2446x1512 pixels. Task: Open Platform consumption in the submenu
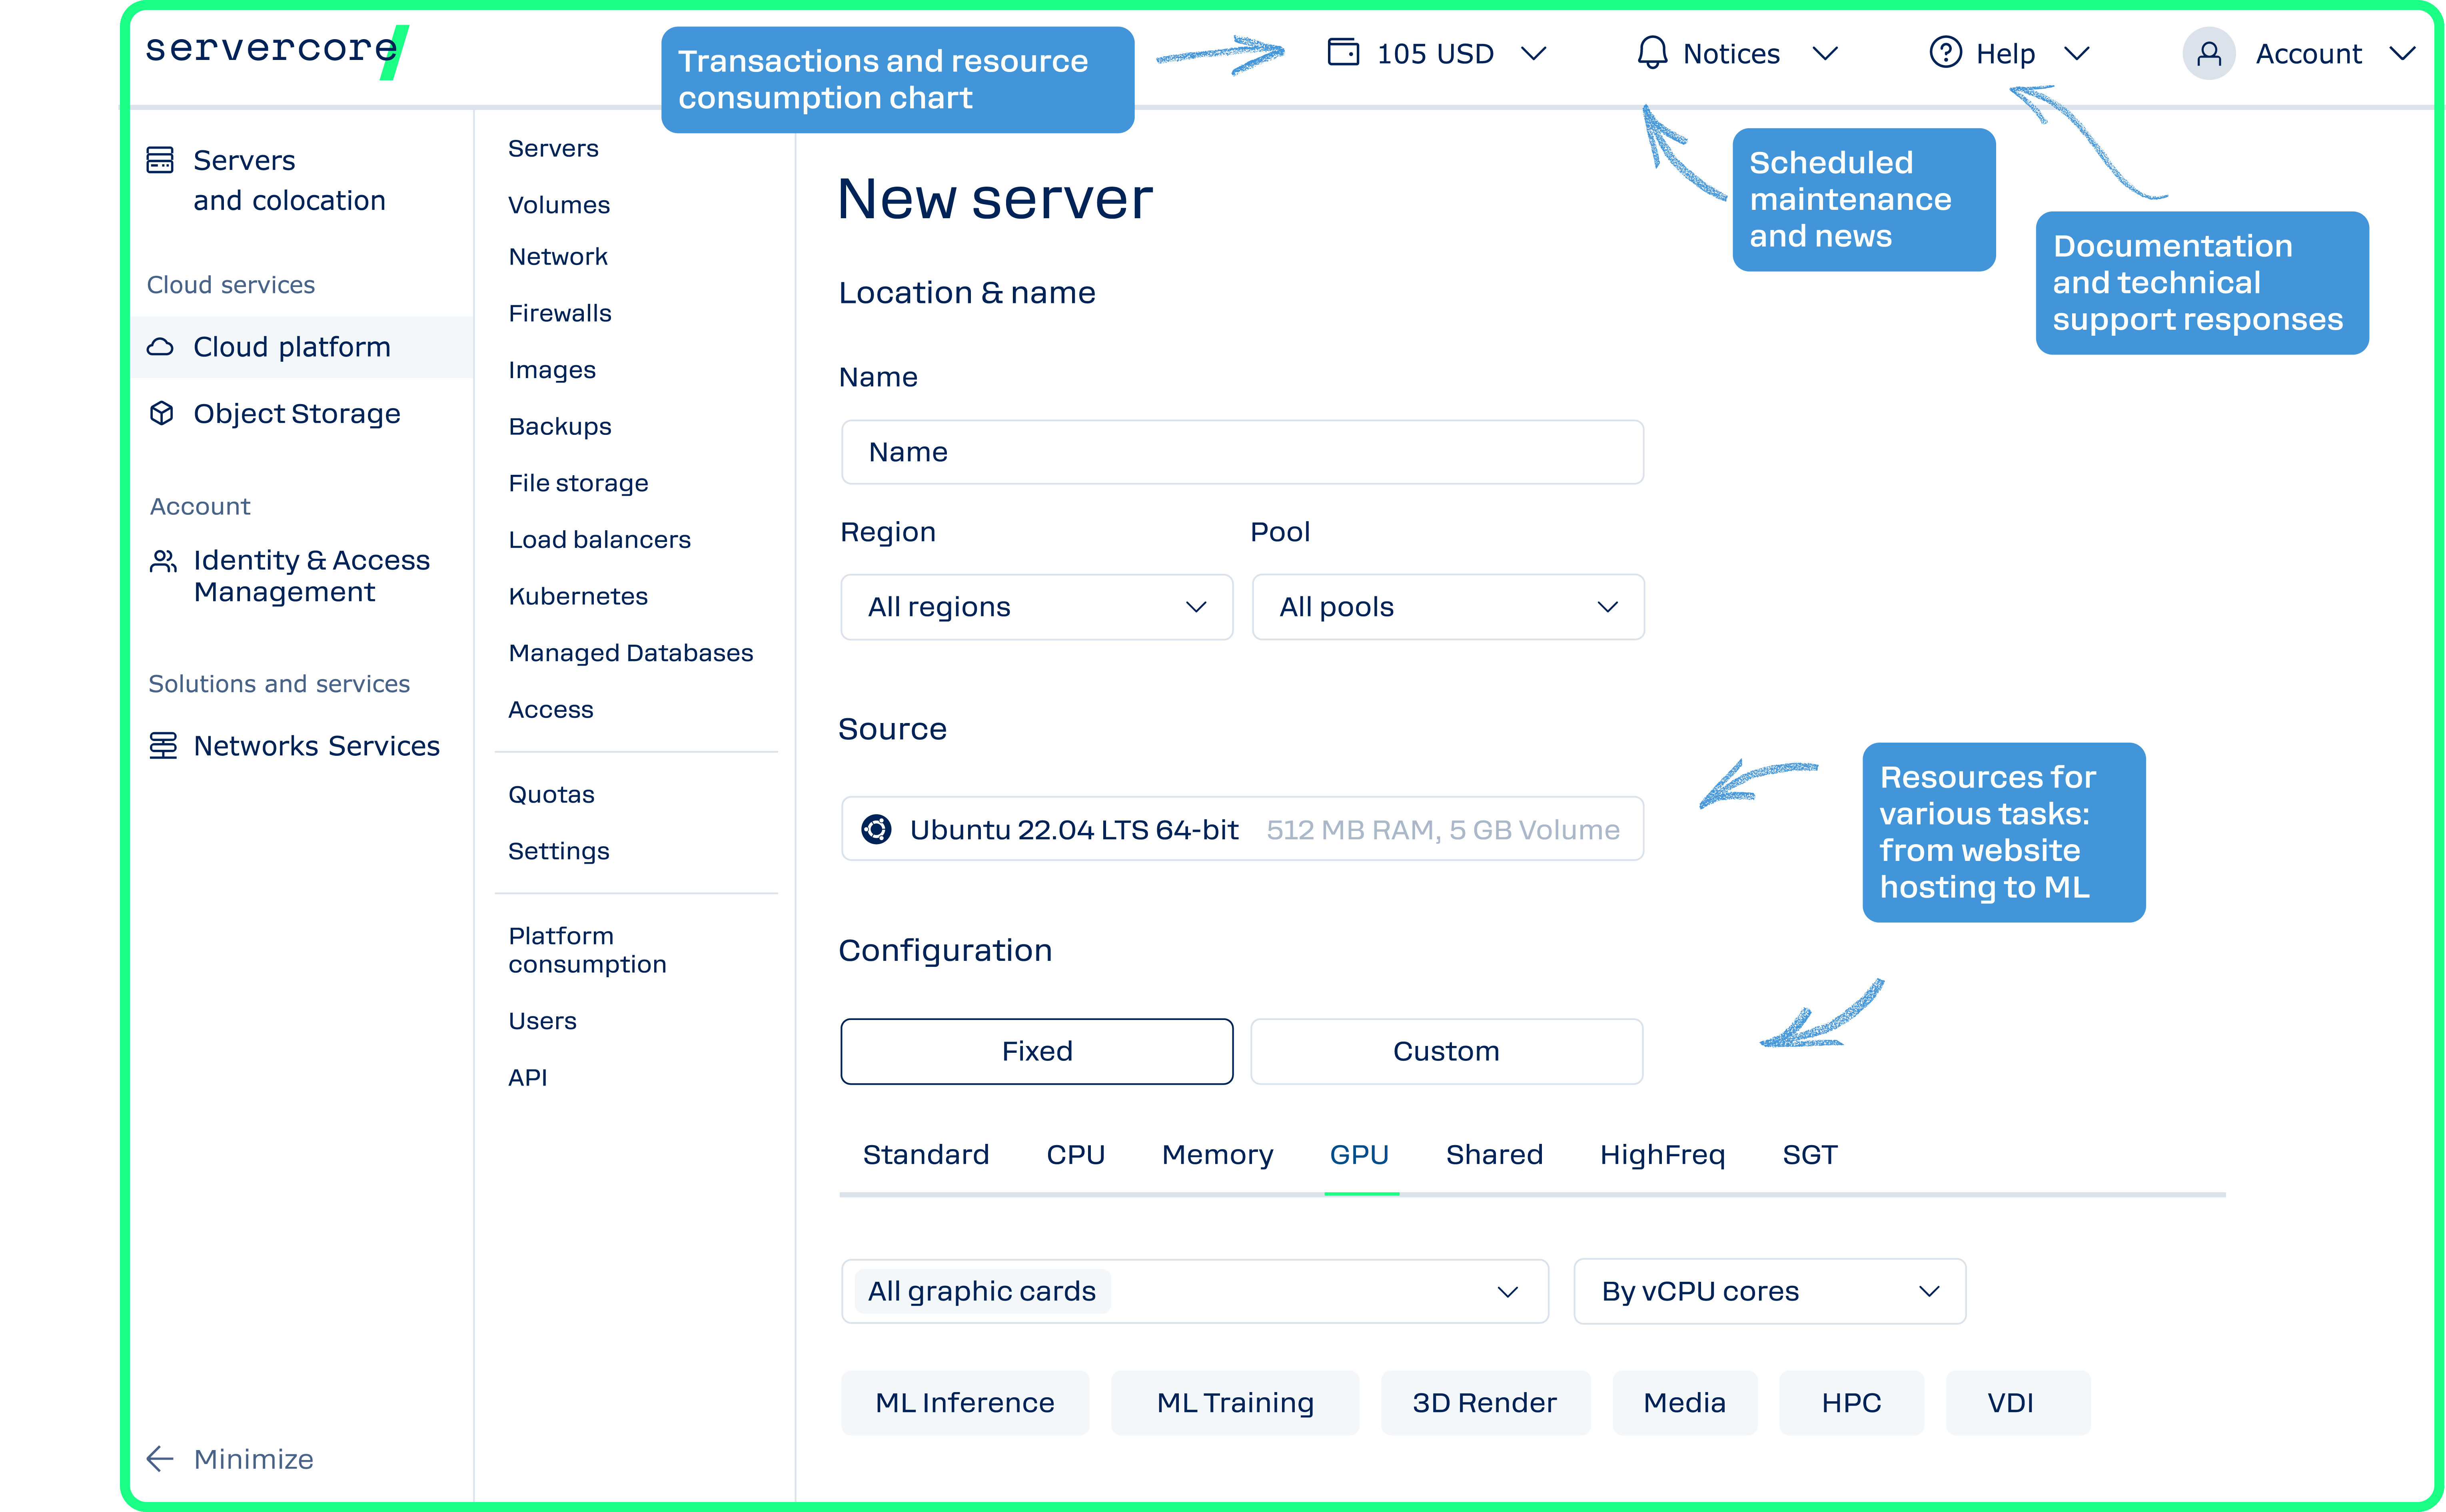(587, 950)
